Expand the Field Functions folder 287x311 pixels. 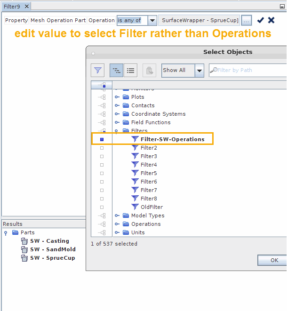[x=117, y=122]
